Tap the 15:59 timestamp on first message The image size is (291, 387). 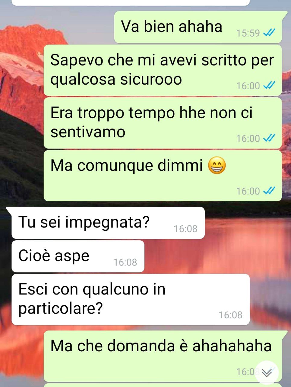pyautogui.click(x=248, y=33)
